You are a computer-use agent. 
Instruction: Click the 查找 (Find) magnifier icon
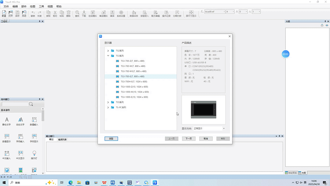tap(77, 14)
